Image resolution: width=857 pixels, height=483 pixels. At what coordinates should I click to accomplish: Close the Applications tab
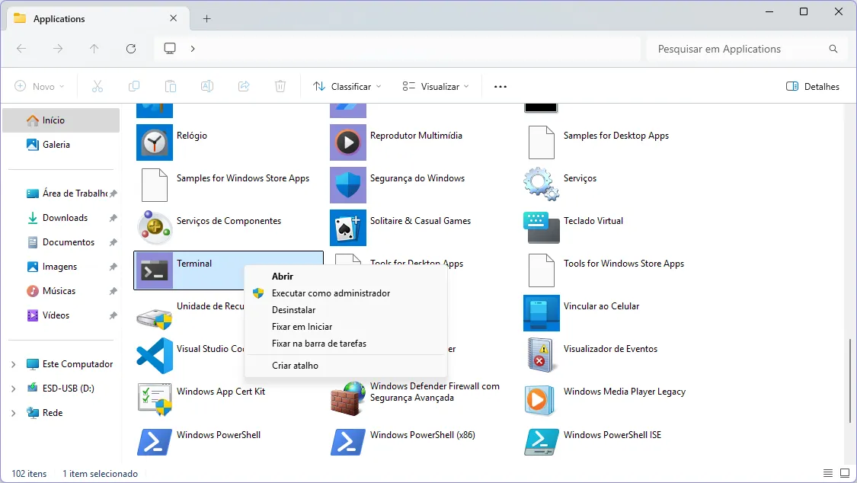tap(173, 18)
